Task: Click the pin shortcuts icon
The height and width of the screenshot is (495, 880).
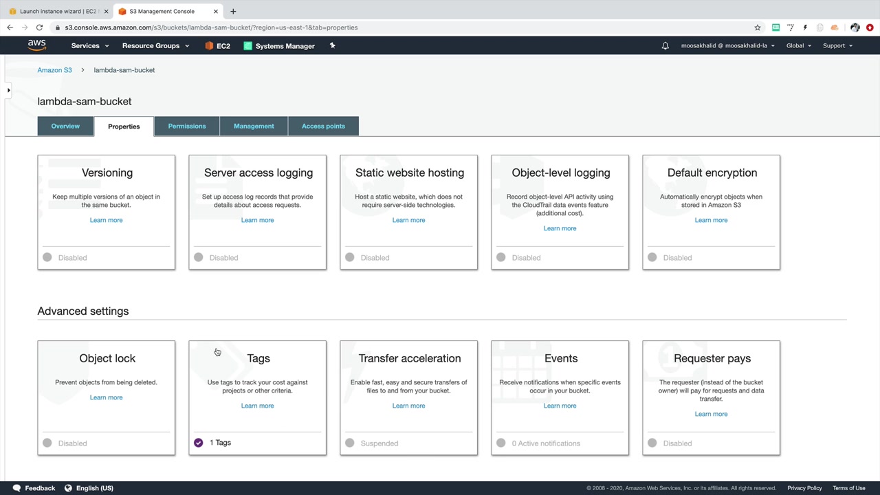Action: pyautogui.click(x=332, y=45)
